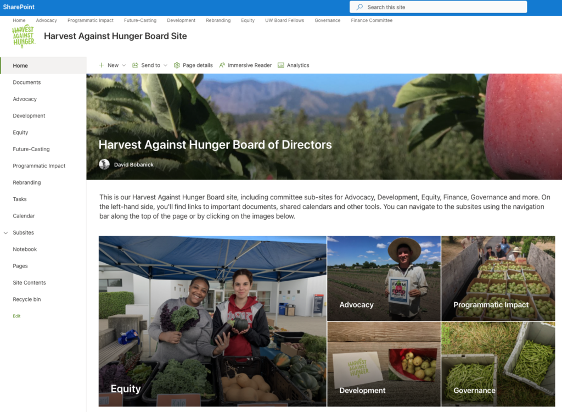Select Home in the left sidebar
The image size is (562, 412).
pyautogui.click(x=43, y=65)
